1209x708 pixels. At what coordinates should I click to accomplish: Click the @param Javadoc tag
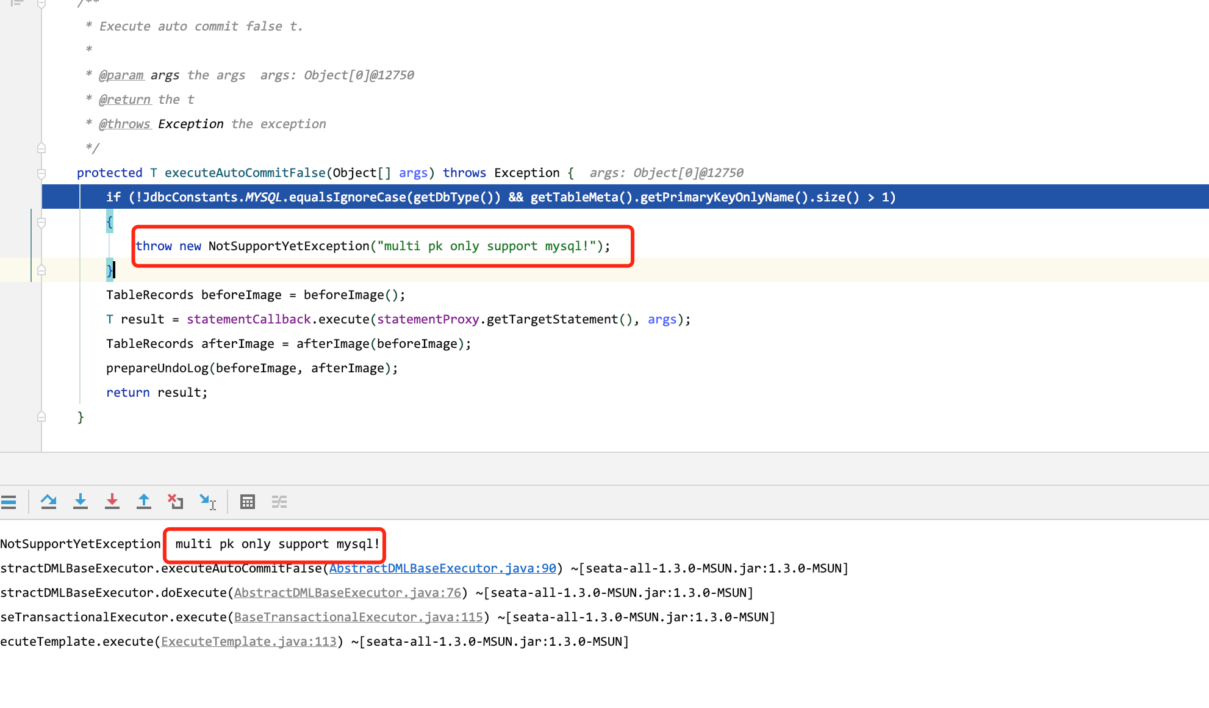click(121, 75)
